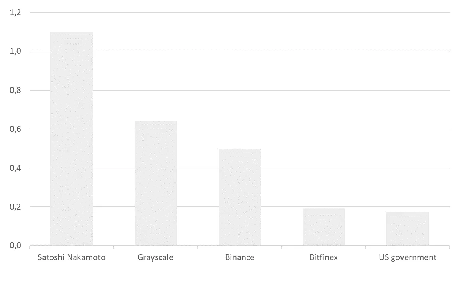The image size is (470, 283).
Task: Select the Bitfinex axis label
Action: pyautogui.click(x=323, y=257)
